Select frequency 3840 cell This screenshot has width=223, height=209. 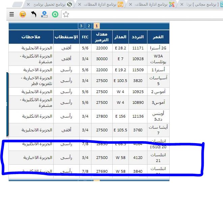click(138, 171)
